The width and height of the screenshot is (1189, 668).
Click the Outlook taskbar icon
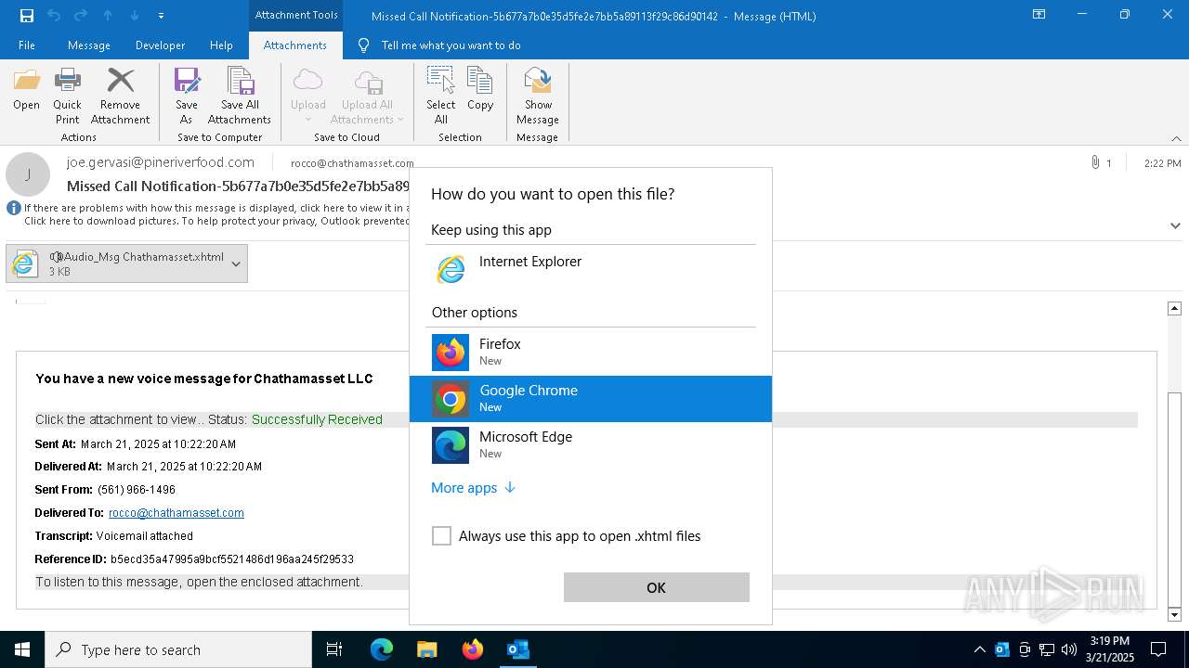click(x=517, y=649)
